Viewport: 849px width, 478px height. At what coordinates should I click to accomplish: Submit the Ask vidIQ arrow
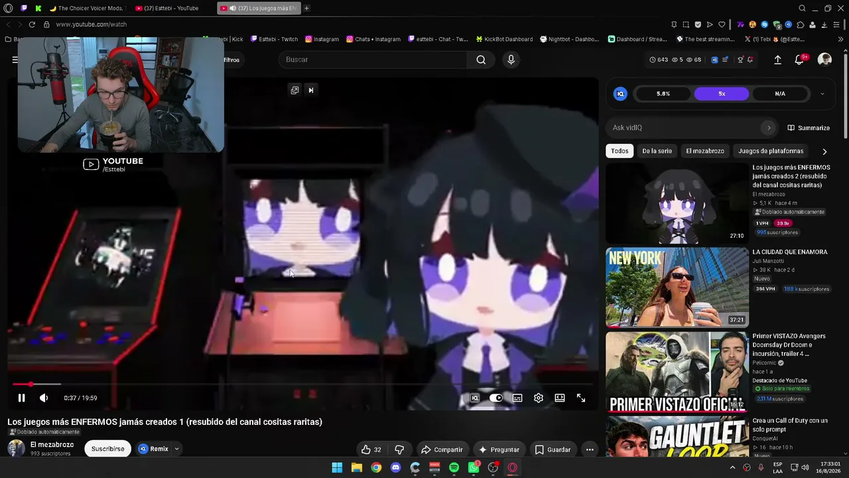tap(769, 127)
